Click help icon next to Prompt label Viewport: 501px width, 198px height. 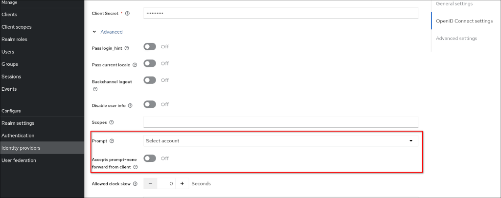(112, 141)
